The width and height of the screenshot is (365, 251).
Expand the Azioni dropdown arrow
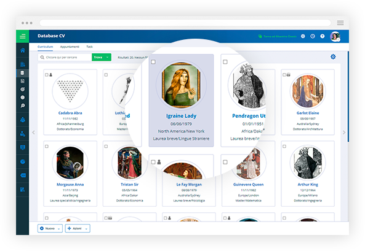(86, 228)
